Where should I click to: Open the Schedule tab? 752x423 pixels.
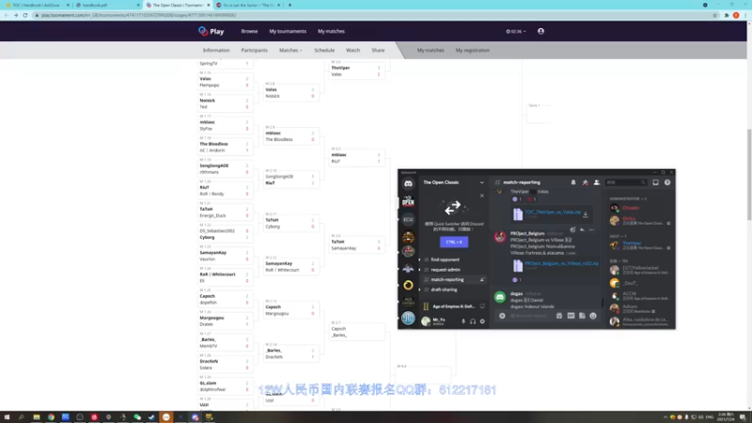pos(324,50)
